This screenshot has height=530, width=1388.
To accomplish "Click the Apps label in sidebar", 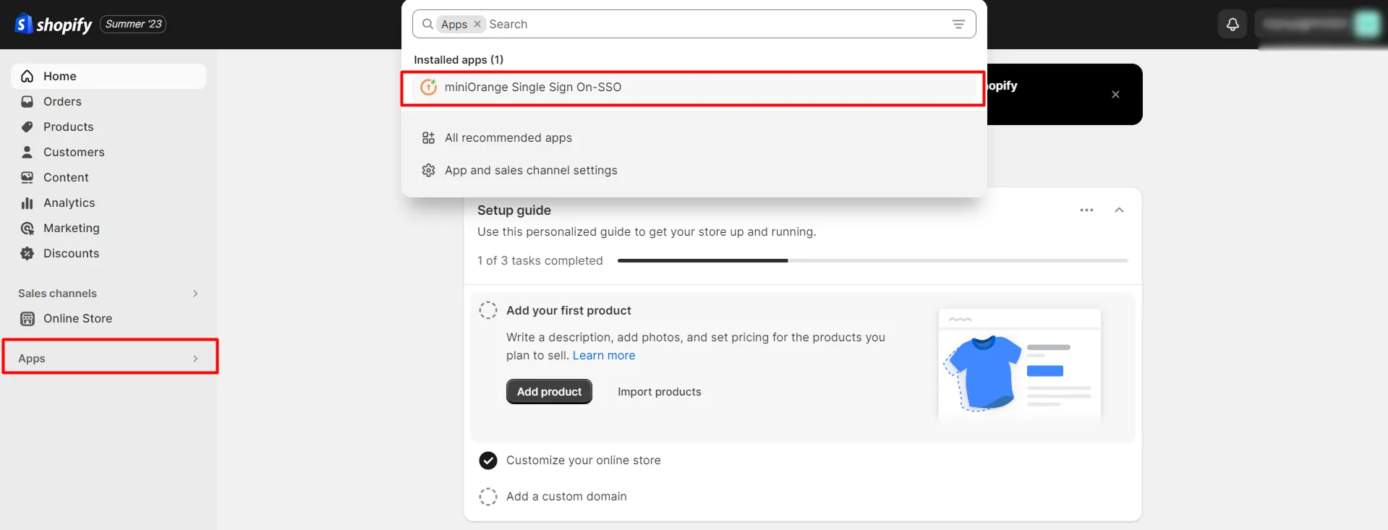I will tap(32, 358).
